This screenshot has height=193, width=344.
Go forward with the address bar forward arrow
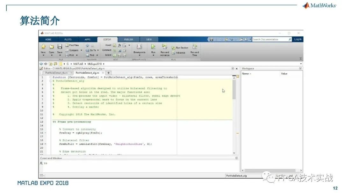46,64
